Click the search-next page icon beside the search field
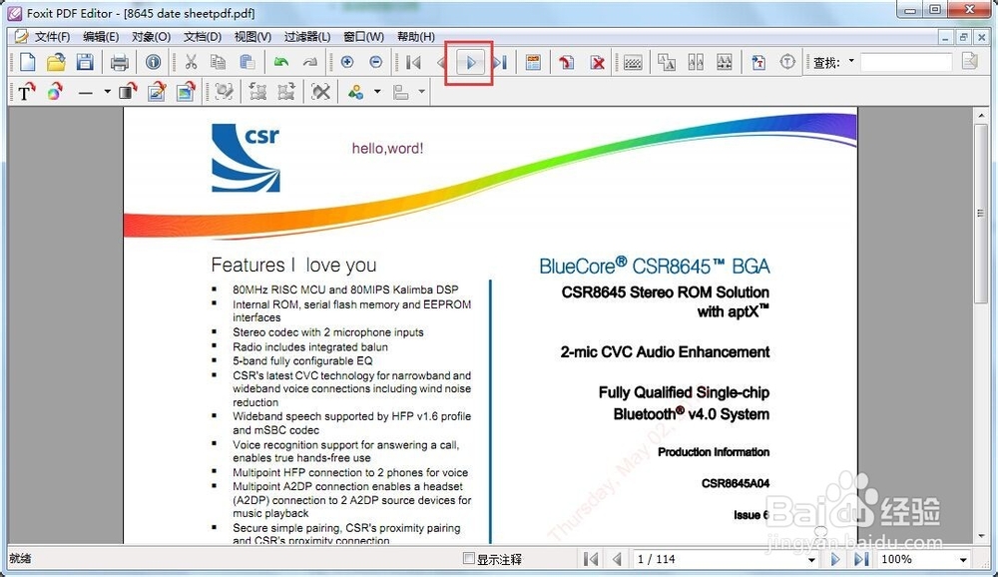Viewport: 998px width, 577px height. [x=969, y=62]
